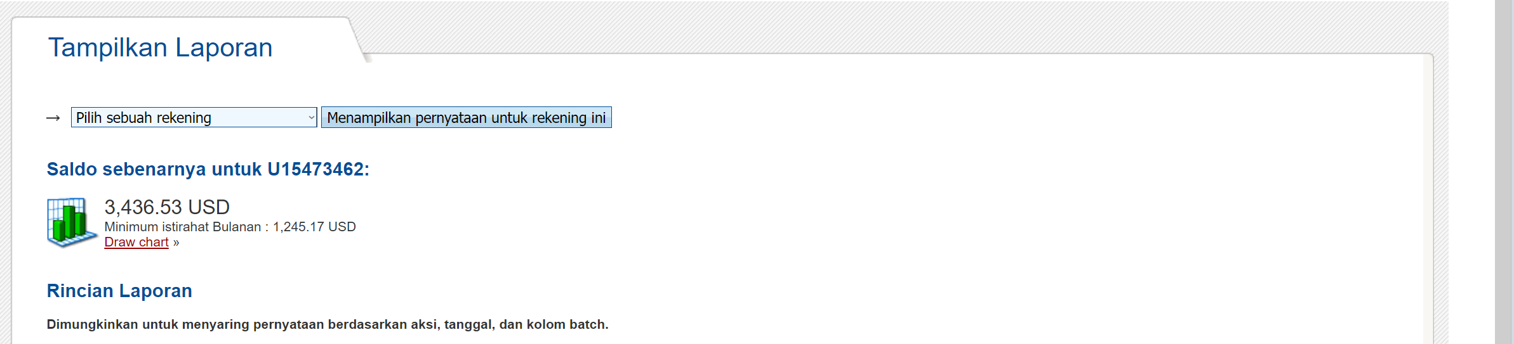Click the » symbol after Draw chart
The width and height of the screenshot is (1514, 344).
pyautogui.click(x=176, y=243)
